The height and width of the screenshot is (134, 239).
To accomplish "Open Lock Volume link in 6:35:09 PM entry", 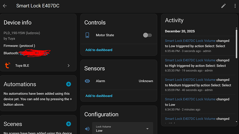I will [190, 80].
